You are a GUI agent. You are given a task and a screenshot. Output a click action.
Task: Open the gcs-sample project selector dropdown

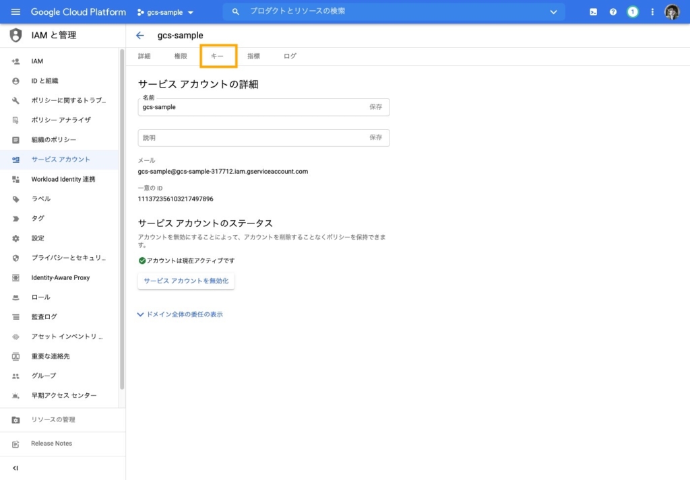tap(165, 12)
